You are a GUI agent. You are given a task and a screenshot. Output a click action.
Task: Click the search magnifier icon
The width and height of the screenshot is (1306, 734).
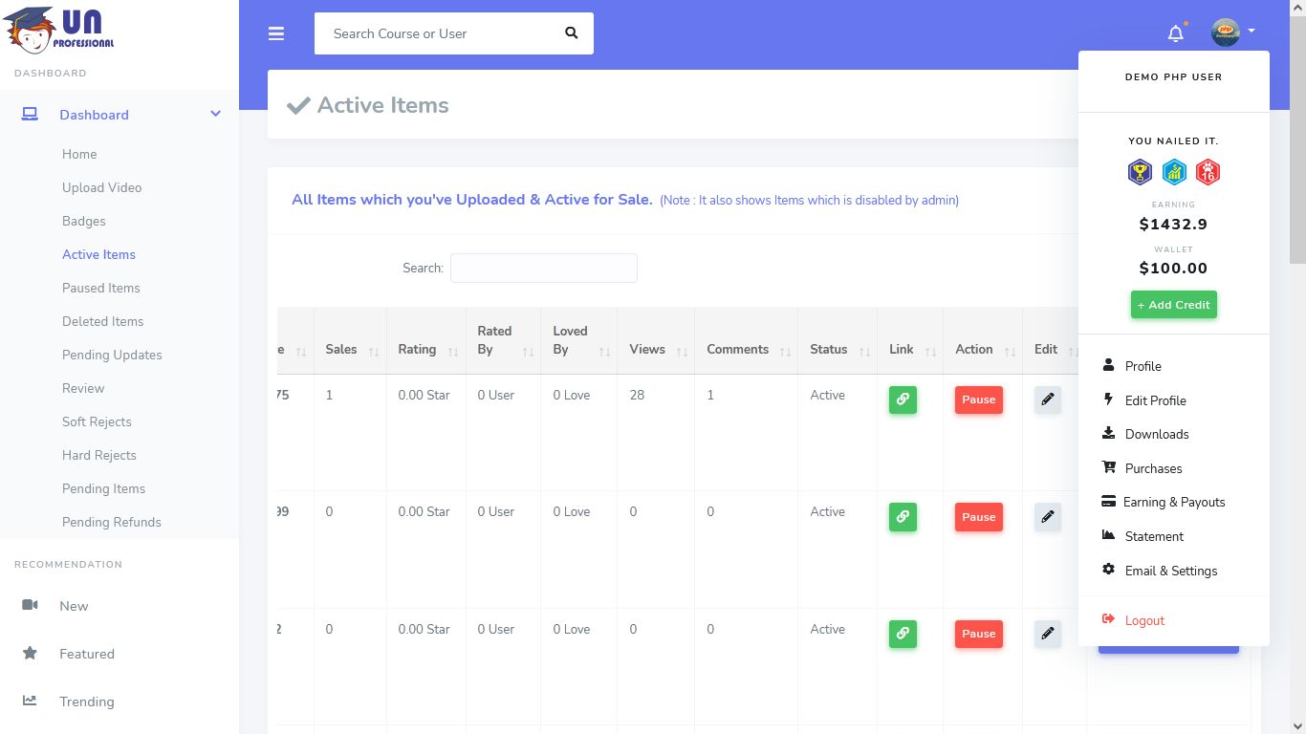pyautogui.click(x=572, y=33)
